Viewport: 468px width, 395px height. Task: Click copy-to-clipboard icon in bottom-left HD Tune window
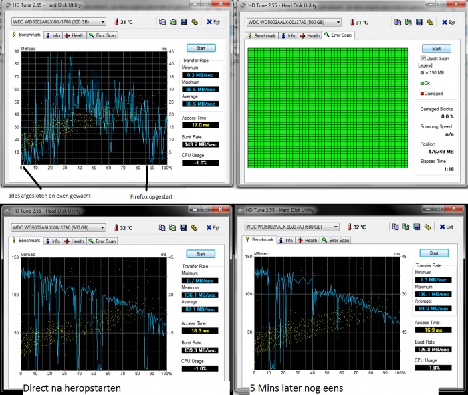tap(162, 228)
